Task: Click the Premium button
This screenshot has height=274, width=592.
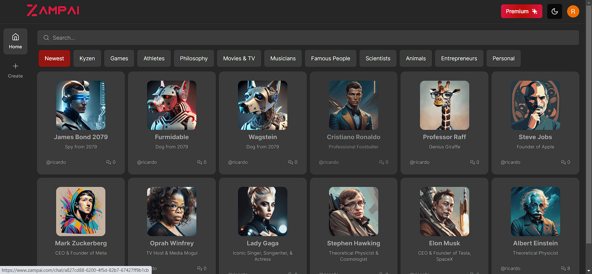Action: 521,11
